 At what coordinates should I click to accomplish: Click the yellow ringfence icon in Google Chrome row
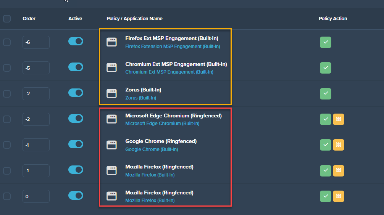click(338, 145)
